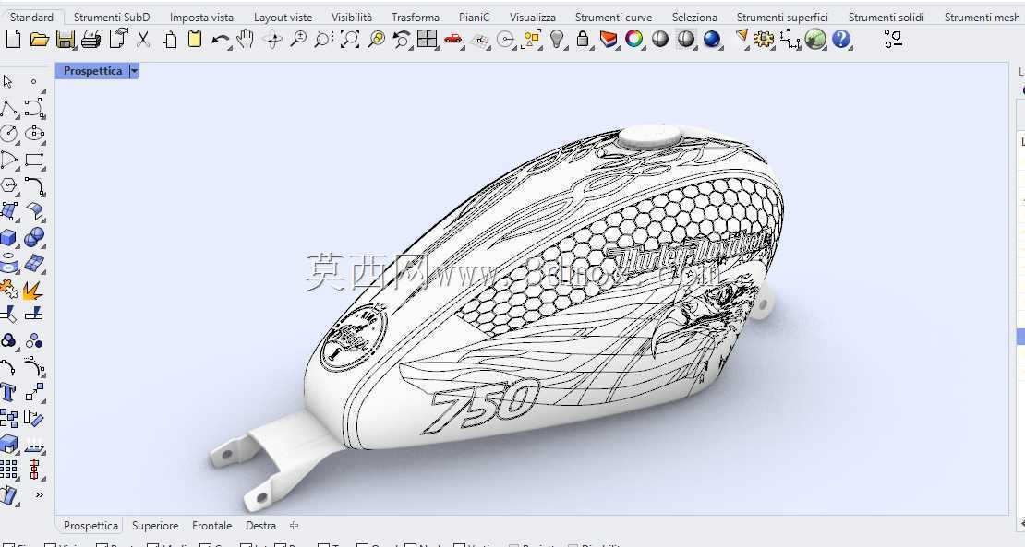
Task: Paste from clipboard icon
Action: point(194,39)
